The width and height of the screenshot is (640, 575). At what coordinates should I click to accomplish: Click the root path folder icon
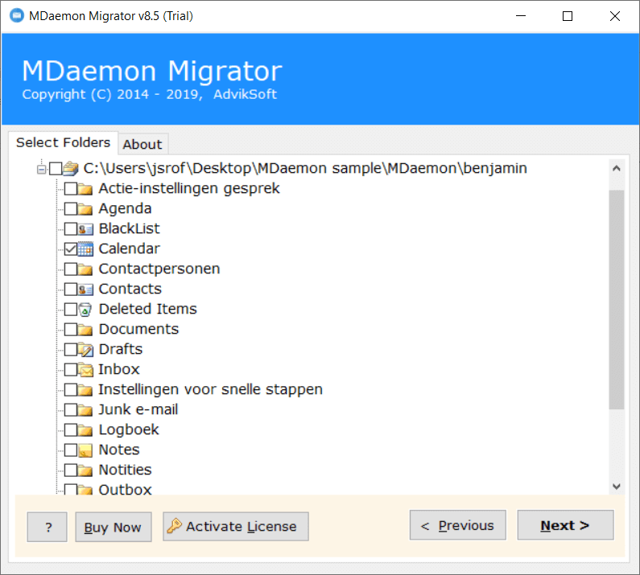tap(71, 168)
